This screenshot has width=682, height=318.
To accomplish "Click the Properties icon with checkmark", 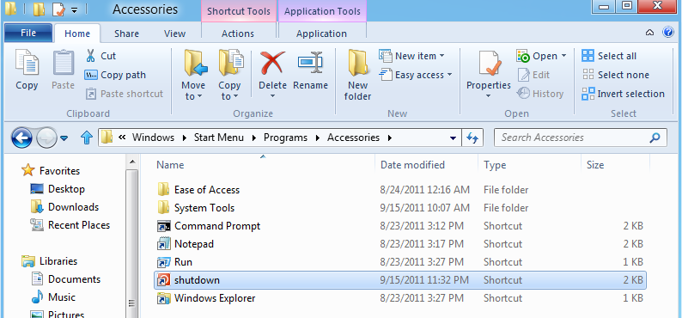I will tap(490, 64).
